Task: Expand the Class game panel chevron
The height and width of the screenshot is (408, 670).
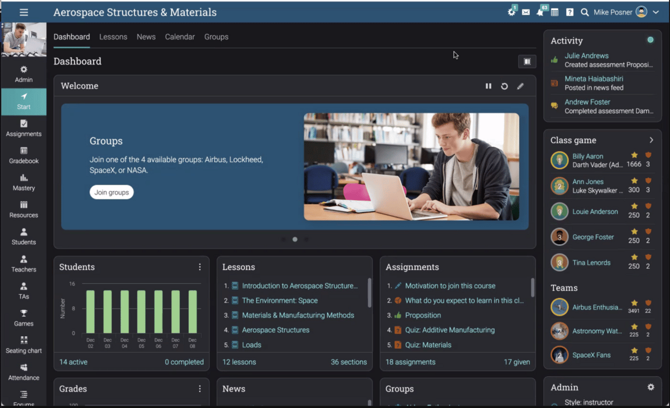Action: (651, 140)
